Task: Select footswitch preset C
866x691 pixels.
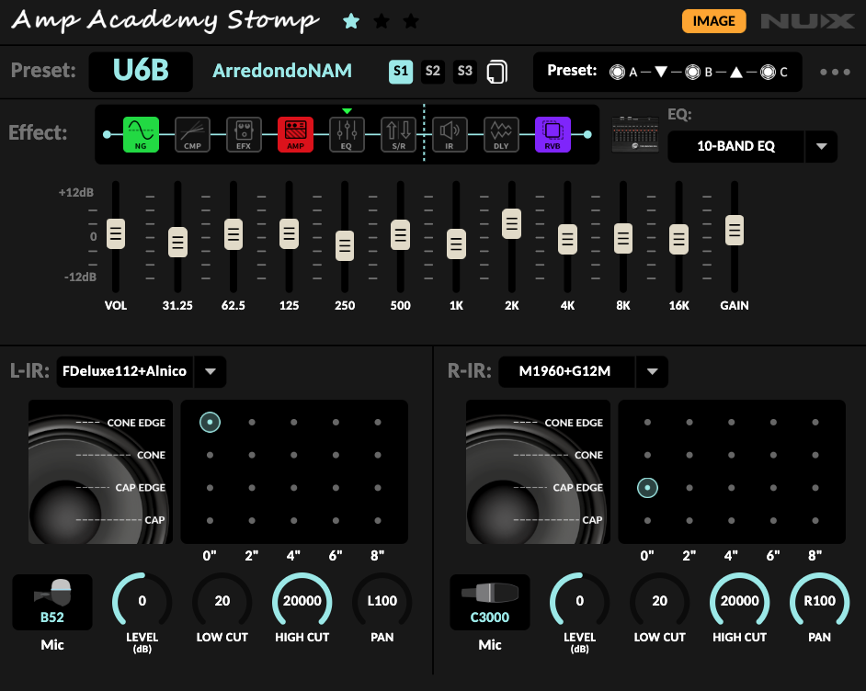Action: [x=768, y=72]
